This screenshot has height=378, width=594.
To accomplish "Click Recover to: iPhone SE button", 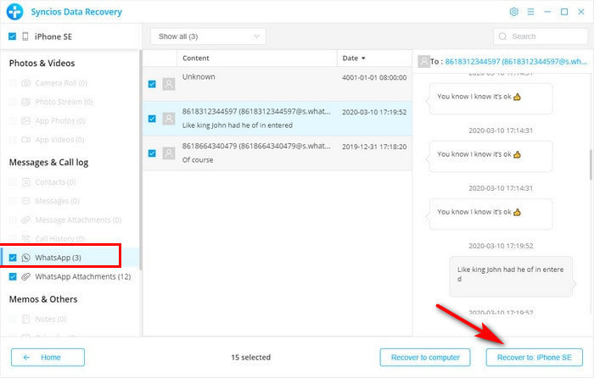I will tap(534, 357).
